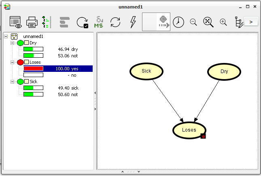Click the step-forward time slice icon
261x176 pixels.
(x=164, y=22)
